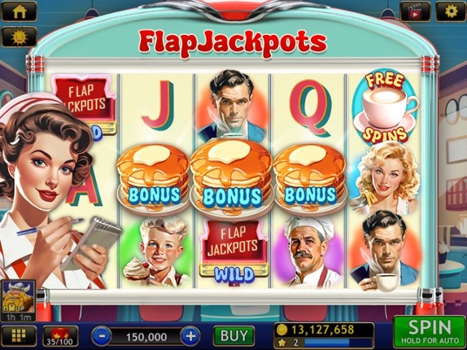
Task: Click the green BUY button
Action: [x=233, y=336]
